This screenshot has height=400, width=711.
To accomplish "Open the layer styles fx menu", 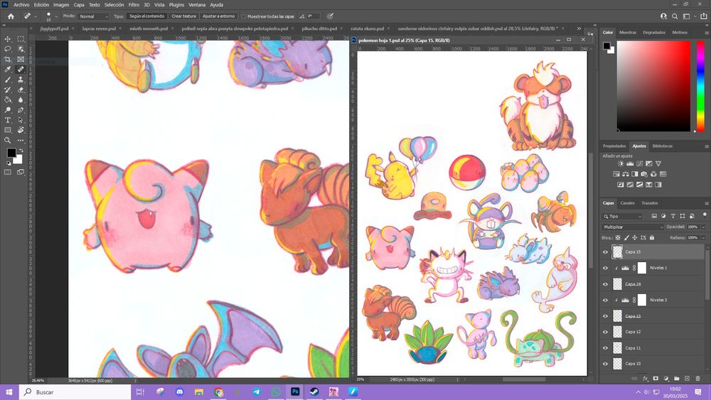I will pyautogui.click(x=646, y=379).
